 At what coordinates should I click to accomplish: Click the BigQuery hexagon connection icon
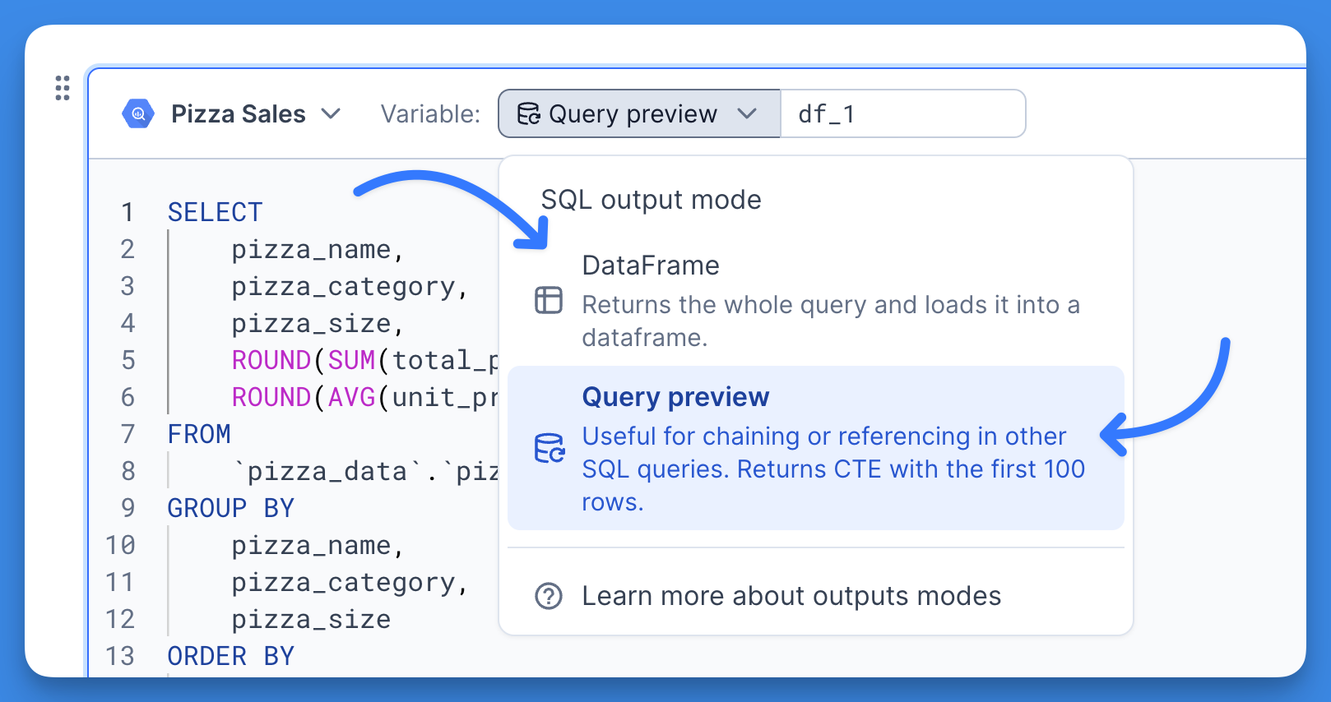pyautogui.click(x=138, y=113)
